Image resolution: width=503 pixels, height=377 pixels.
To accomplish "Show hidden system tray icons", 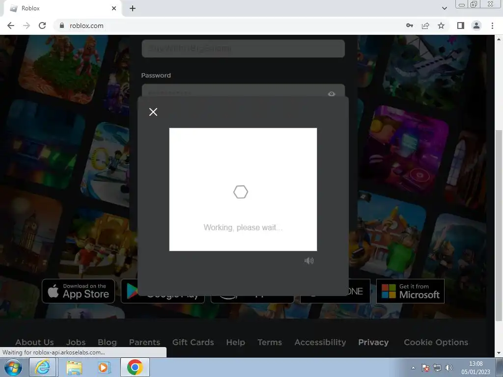I will point(413,368).
